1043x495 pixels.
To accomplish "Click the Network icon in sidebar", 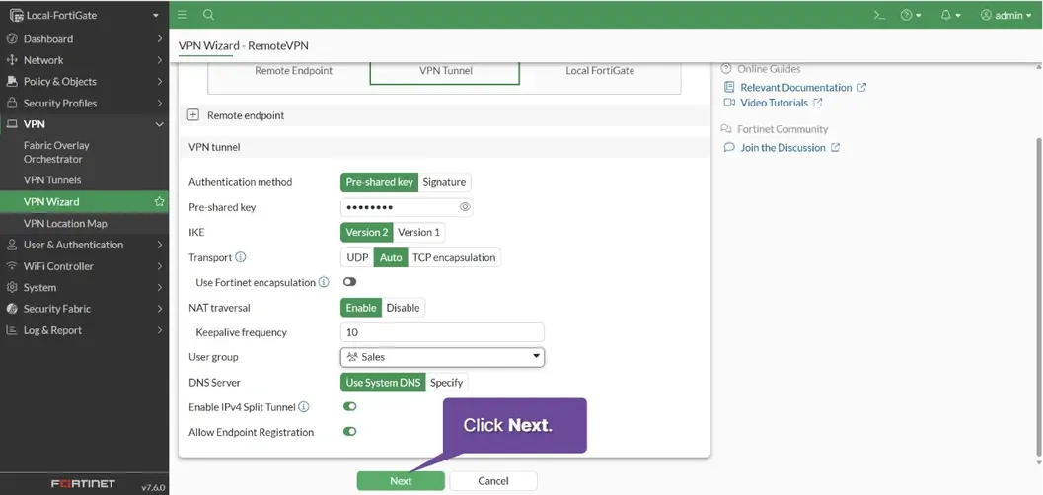I will coord(11,60).
